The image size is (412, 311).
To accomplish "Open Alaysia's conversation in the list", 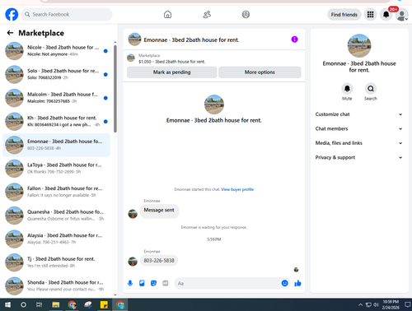I will tap(56, 239).
